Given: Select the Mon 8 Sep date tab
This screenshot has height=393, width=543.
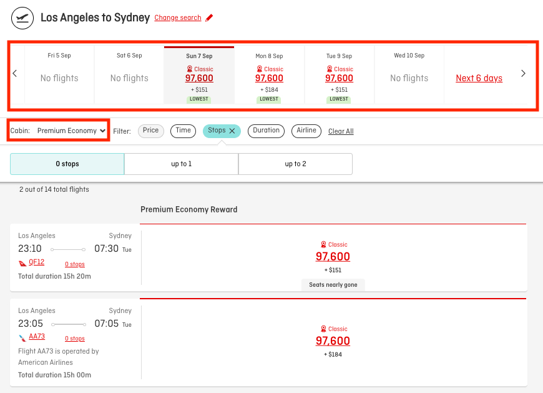Looking at the screenshot, I should [269, 74].
